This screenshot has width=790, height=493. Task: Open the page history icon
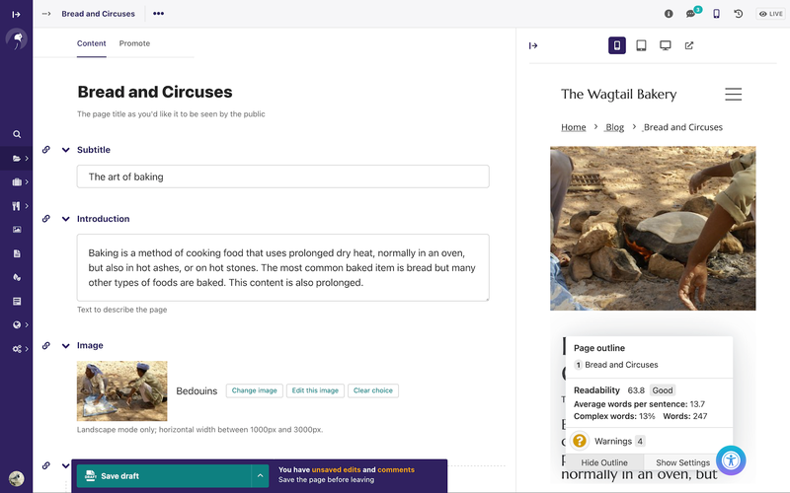[x=739, y=14]
